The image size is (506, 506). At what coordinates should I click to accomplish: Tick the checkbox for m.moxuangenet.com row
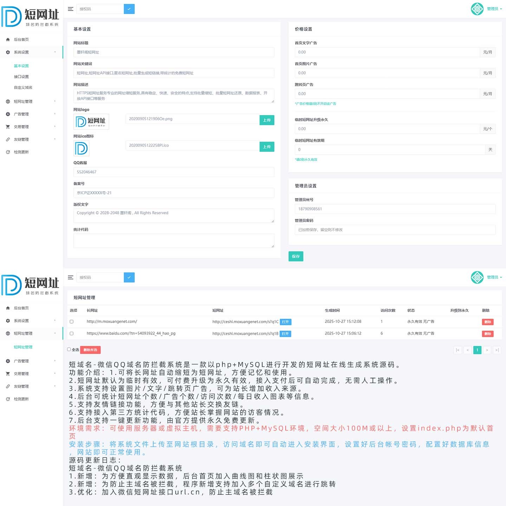pyautogui.click(x=72, y=322)
